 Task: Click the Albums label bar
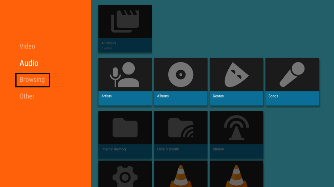(181, 98)
